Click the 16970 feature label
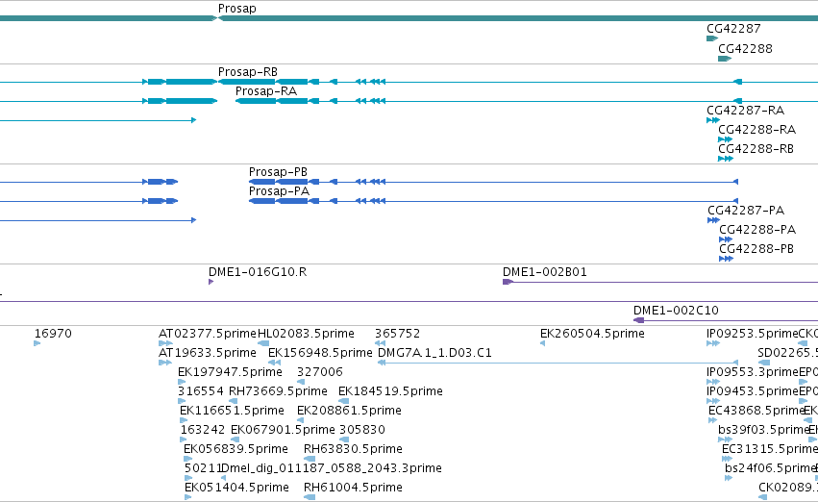This screenshot has width=818, height=502. click(x=53, y=334)
